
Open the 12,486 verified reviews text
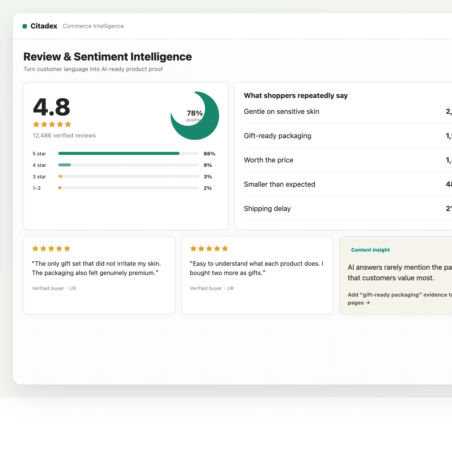point(64,136)
